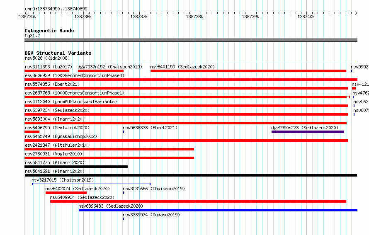
Task: Select the 5q31.2 cytogenetic band bar
Action: coord(191,40)
